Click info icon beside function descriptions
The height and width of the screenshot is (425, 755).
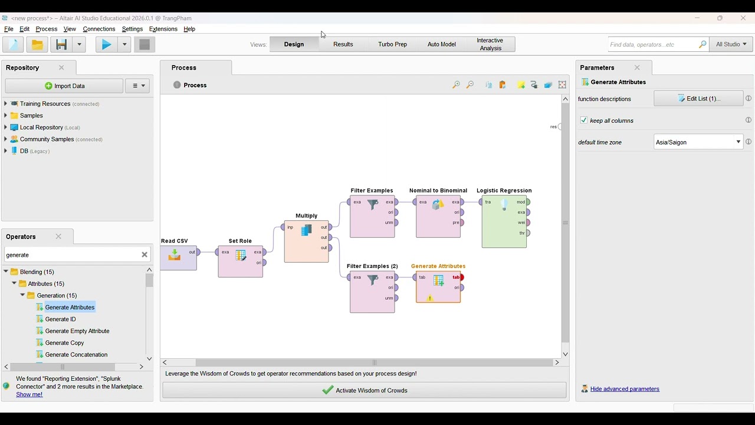pyautogui.click(x=749, y=99)
